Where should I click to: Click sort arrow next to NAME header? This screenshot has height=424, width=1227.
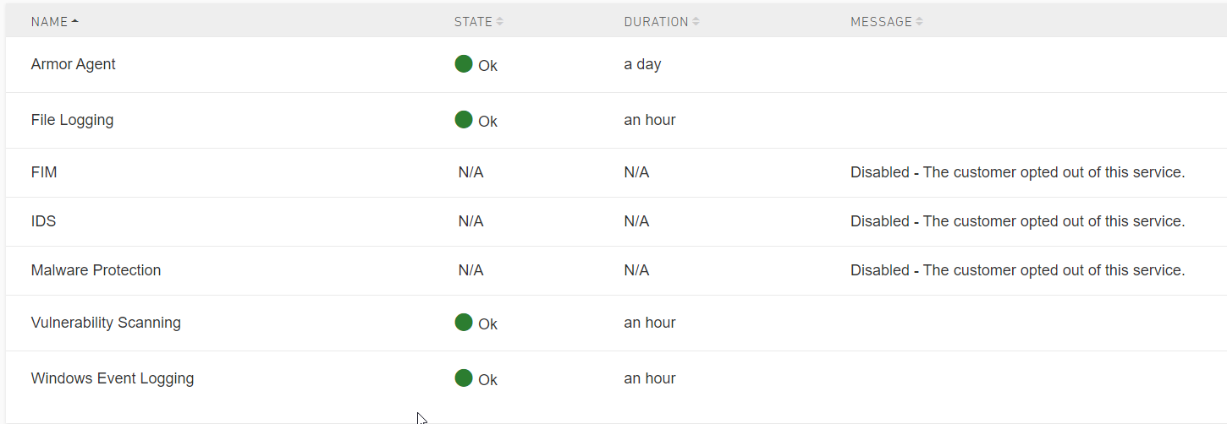coord(75,22)
